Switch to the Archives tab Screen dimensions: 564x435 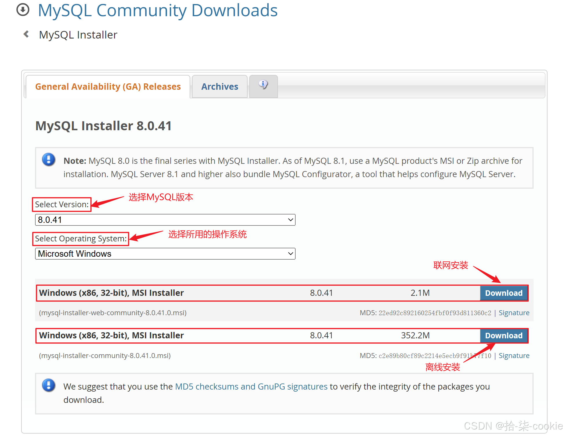point(219,87)
